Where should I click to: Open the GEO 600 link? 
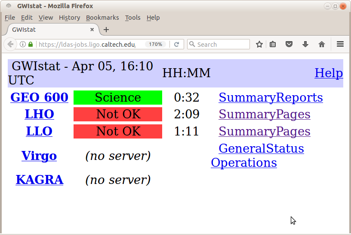tap(39, 97)
